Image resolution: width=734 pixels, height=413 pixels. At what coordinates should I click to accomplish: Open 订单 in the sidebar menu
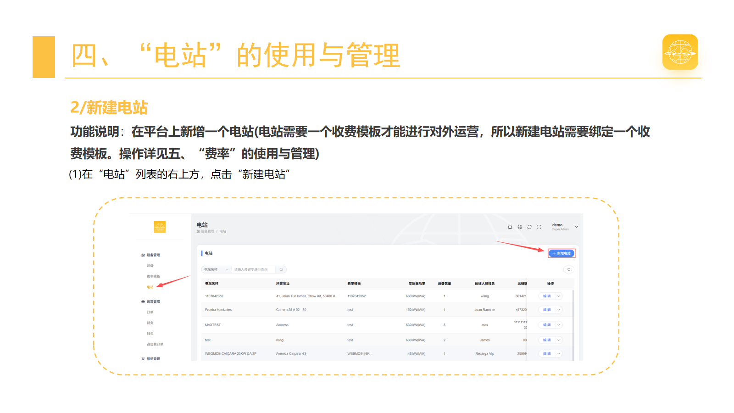tap(150, 313)
